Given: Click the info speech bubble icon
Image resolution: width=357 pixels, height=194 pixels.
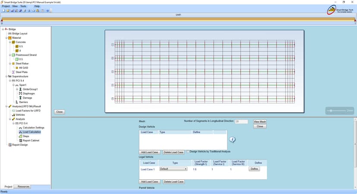Looking at the screenshot, I should pos(232,140).
